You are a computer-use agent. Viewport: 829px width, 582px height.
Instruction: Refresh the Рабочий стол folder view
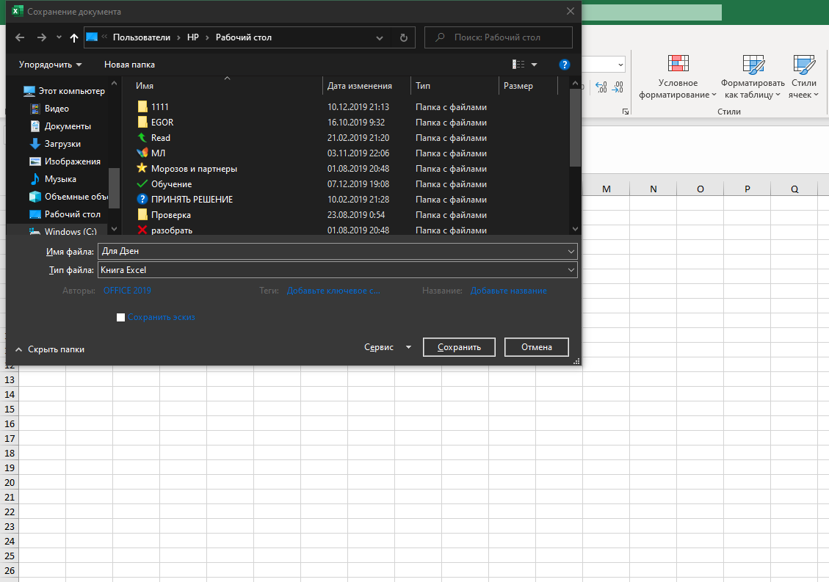[x=403, y=37]
